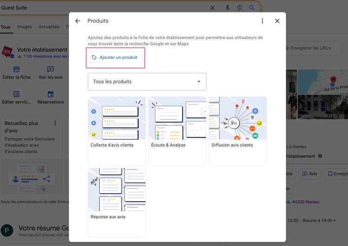Clear the search field text
The image size is (348, 246).
[x=213, y=8]
